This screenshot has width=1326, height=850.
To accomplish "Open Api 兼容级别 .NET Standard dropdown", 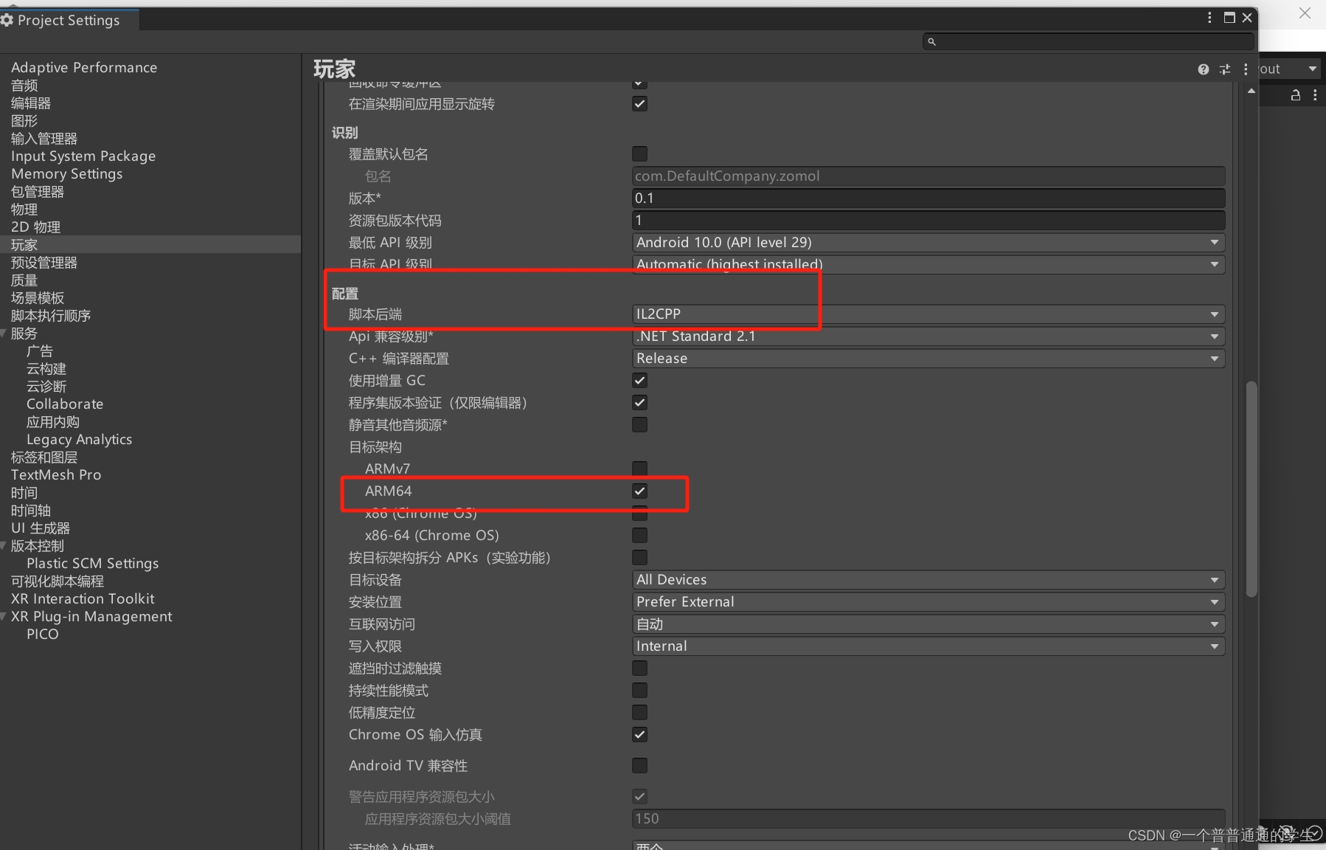I will [x=928, y=336].
